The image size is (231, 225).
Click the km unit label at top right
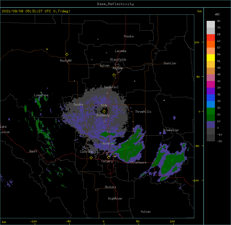[199, 11]
